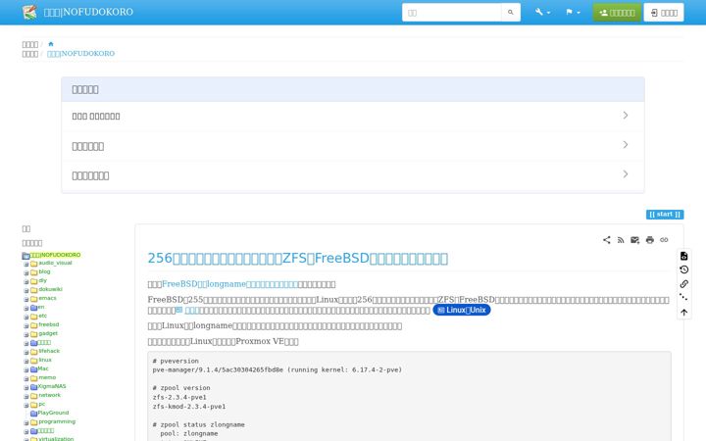Screen dimensions: 706x441
Task: Open the XigmaNAS tree link
Action: point(52,386)
